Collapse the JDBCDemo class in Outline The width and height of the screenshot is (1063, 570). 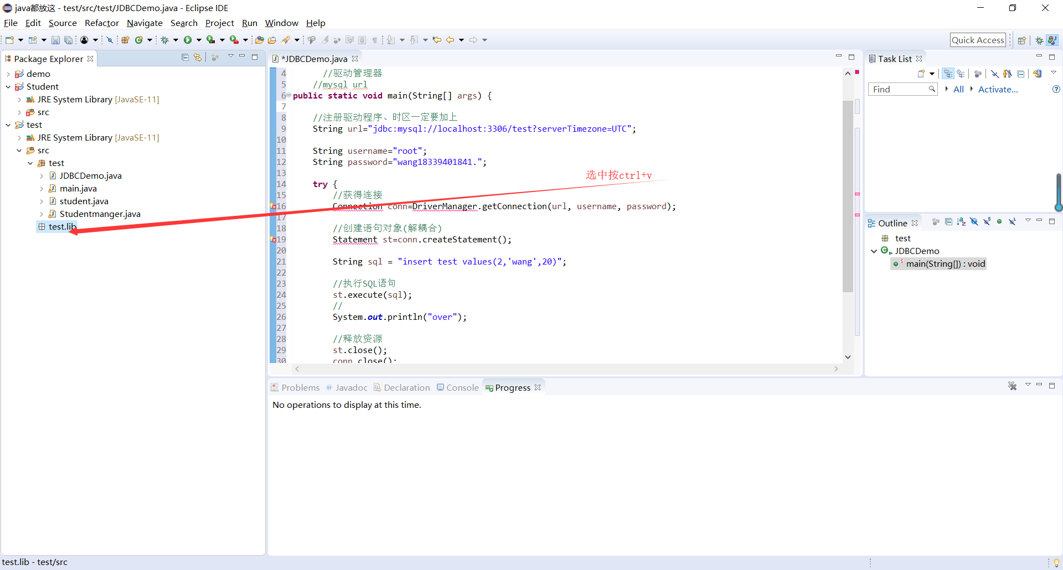tap(874, 251)
